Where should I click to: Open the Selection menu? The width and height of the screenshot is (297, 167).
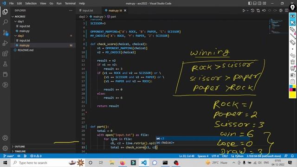pos(31,3)
